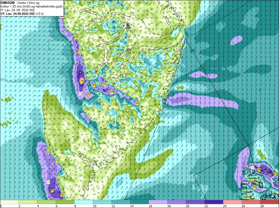Click the 'Vindur (10m) og' header text
Image resolution: width=279 pixels, height=208 pixels.
[x=28, y=3]
